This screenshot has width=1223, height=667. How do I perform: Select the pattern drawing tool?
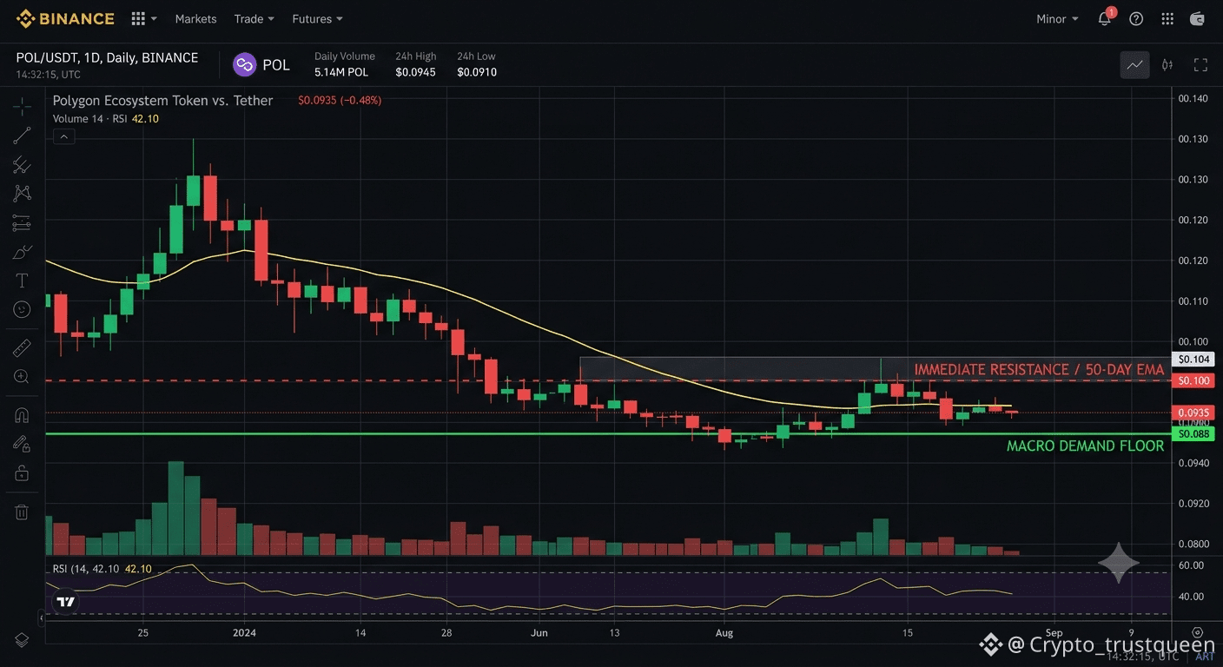point(22,194)
